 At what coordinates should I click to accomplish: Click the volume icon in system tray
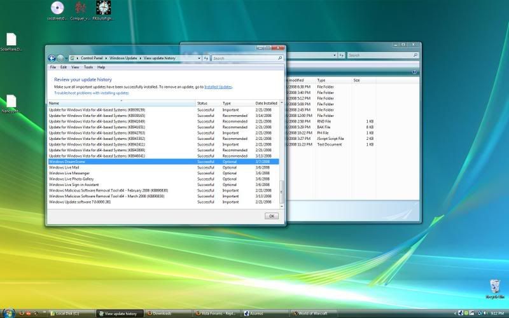[485, 314]
